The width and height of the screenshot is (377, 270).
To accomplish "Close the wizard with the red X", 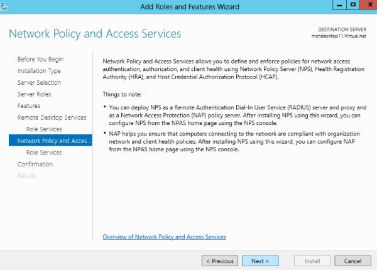I will 366,4.
